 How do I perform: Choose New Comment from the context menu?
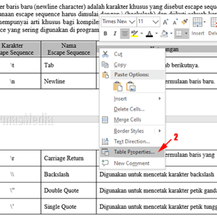132,163
